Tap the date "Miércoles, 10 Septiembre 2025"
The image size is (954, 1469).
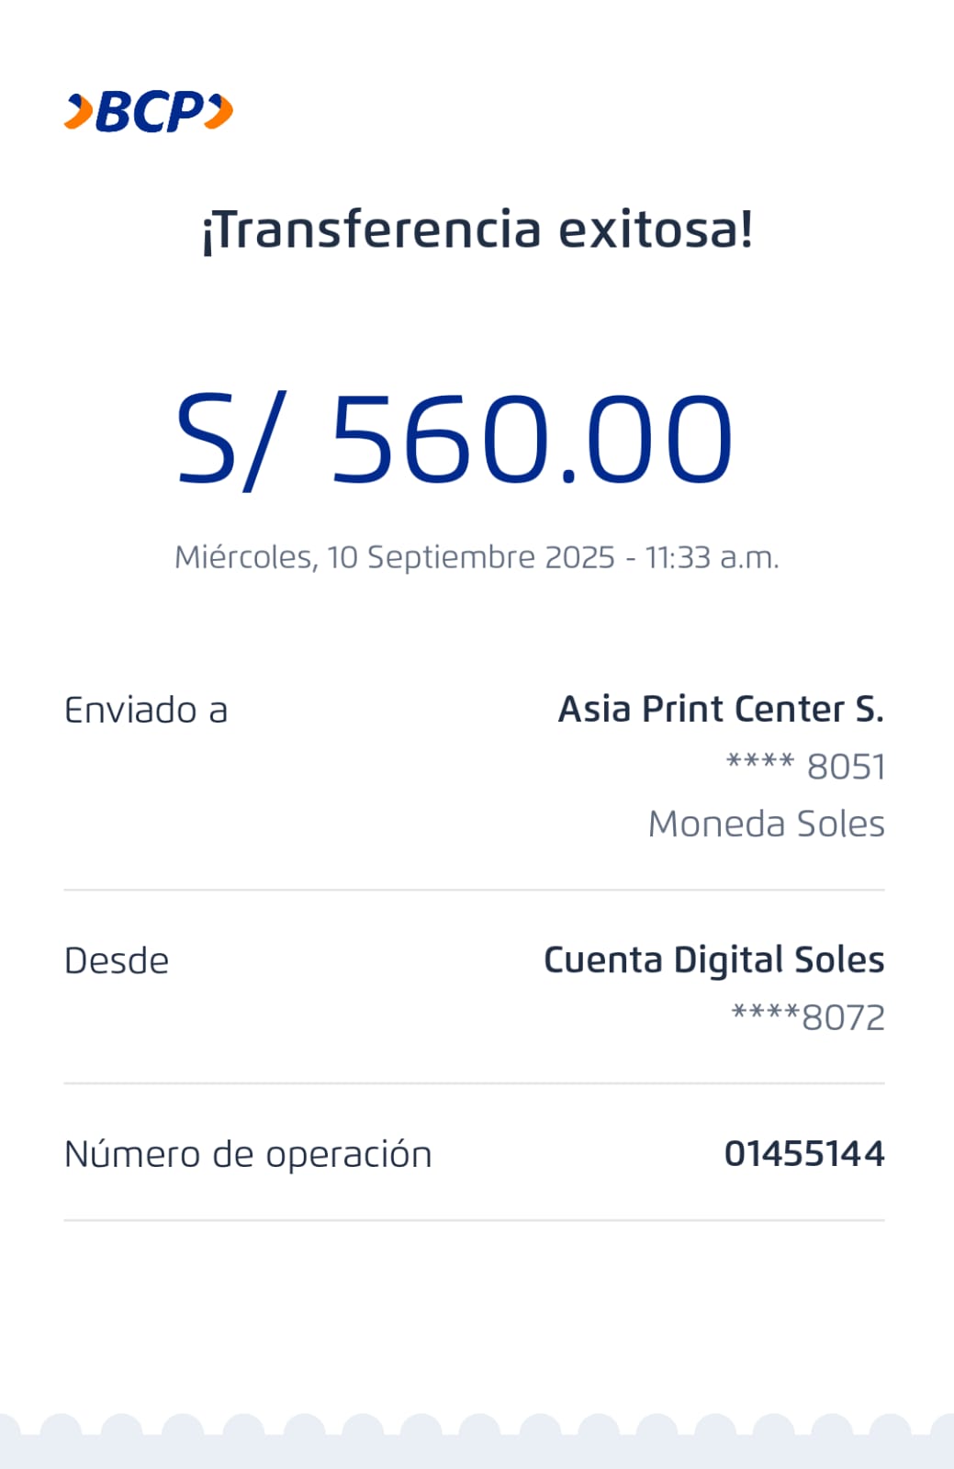[395, 557]
